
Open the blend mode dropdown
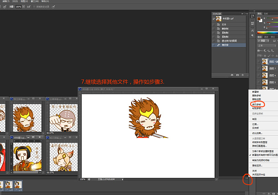click(x=267, y=46)
